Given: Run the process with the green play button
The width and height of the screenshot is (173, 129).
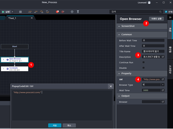Looking at the screenshot, I should (x=6, y=12).
